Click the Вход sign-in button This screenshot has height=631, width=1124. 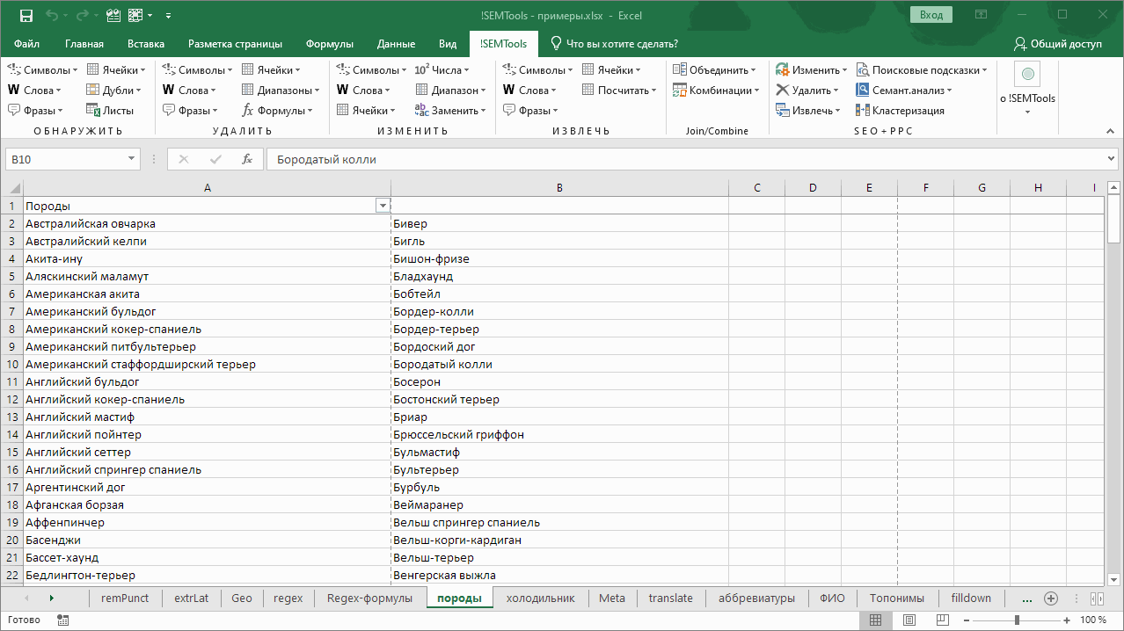931,15
